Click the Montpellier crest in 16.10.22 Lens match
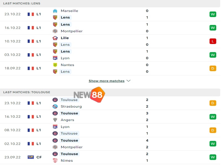Screen dimensions: 221x165 [x=55, y=31]
